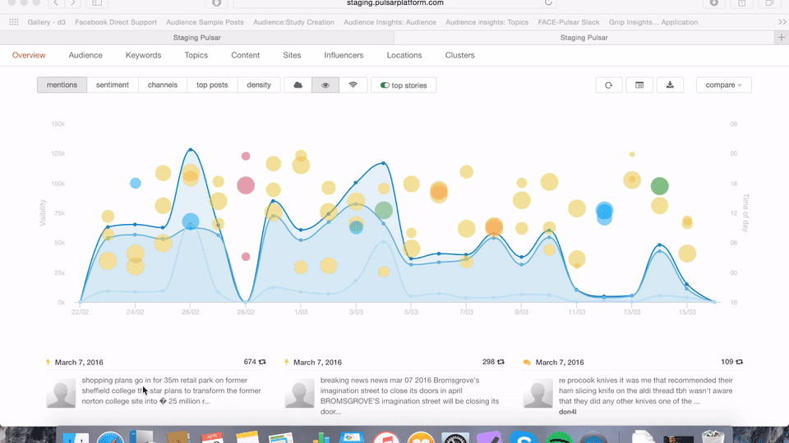Image resolution: width=789 pixels, height=443 pixels.
Task: Click the new tab plus icon
Action: click(781, 38)
